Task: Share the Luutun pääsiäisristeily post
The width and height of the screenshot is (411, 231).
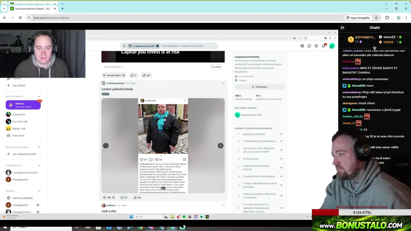Action: (137, 197)
